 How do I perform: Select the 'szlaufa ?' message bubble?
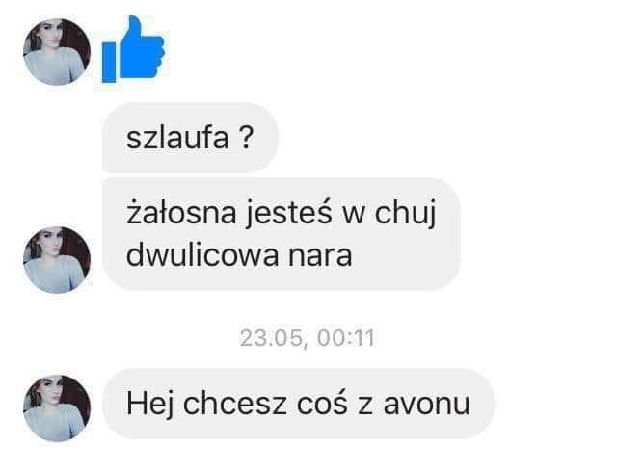tap(190, 138)
